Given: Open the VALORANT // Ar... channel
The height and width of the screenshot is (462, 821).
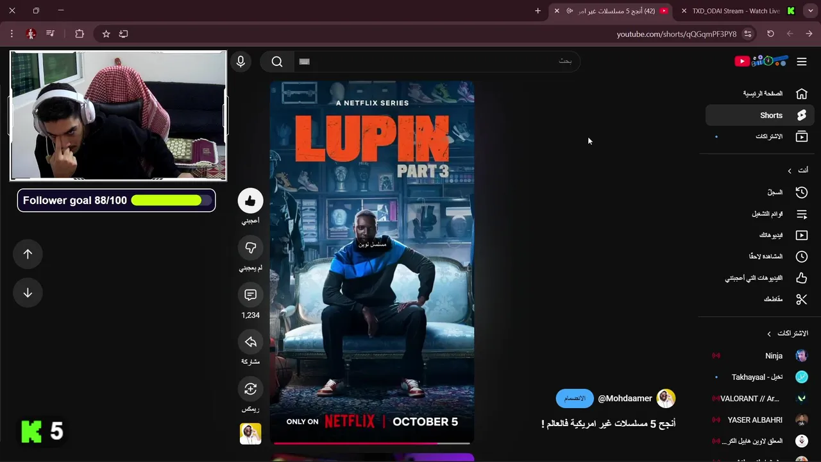Looking at the screenshot, I should click(760, 398).
